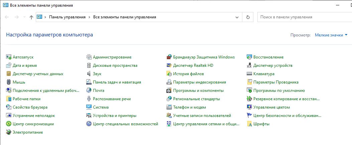
Task: Open the Шрифты fonts icon
Action: pos(249,124)
